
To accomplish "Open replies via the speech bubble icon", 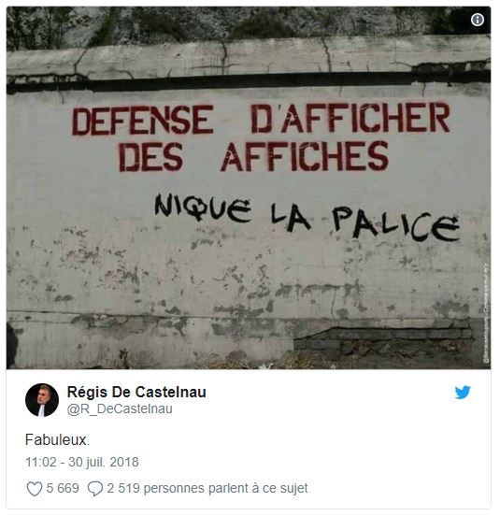I will coord(95,488).
